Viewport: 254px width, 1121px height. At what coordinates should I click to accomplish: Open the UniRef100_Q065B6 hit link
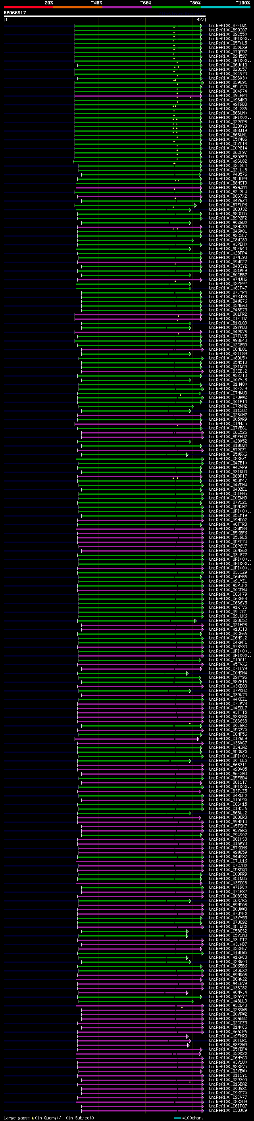pyautogui.click(x=227, y=966)
